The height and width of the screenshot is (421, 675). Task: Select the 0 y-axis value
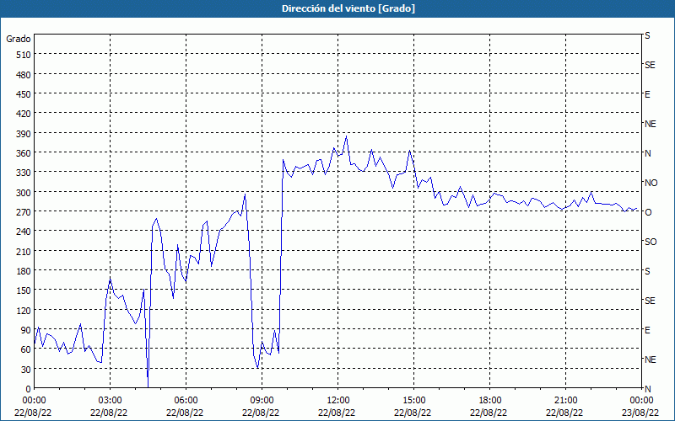tap(29, 389)
